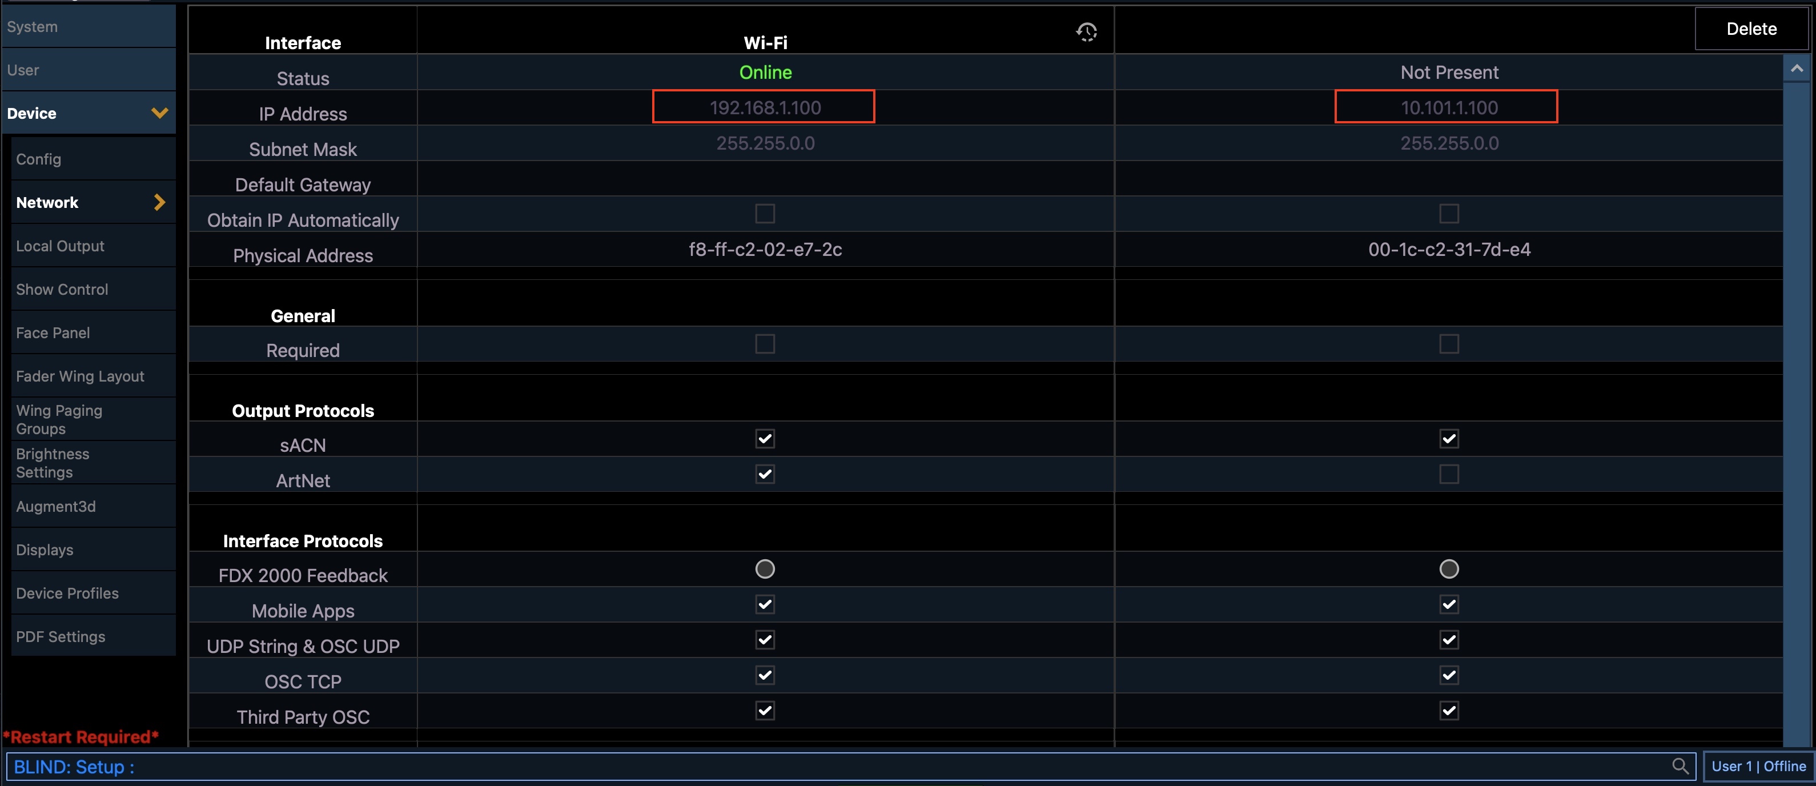Click the history reset icon beside Wi-Fi
The width and height of the screenshot is (1816, 786).
coord(1086,32)
